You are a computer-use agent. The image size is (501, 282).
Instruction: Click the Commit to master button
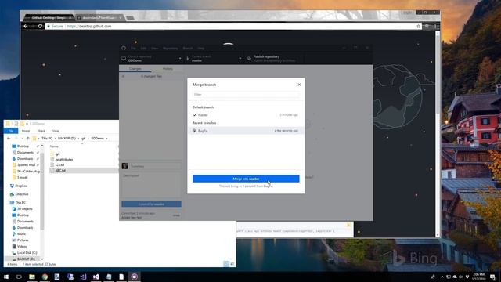coord(151,204)
